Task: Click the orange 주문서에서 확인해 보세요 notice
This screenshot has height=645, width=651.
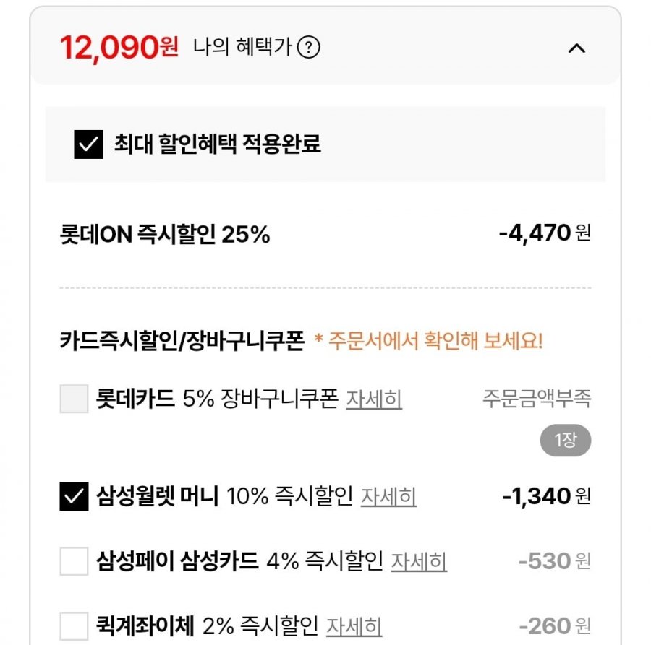Action: [x=428, y=341]
